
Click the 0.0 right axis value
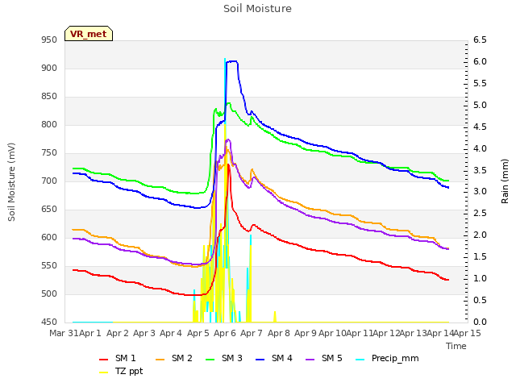coord(480,322)
